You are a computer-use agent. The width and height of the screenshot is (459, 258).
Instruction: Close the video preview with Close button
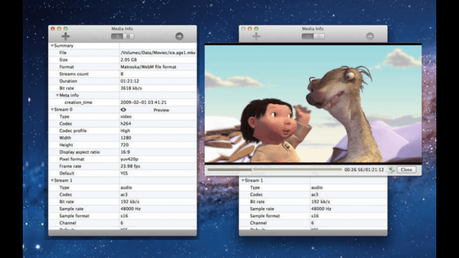(x=406, y=170)
